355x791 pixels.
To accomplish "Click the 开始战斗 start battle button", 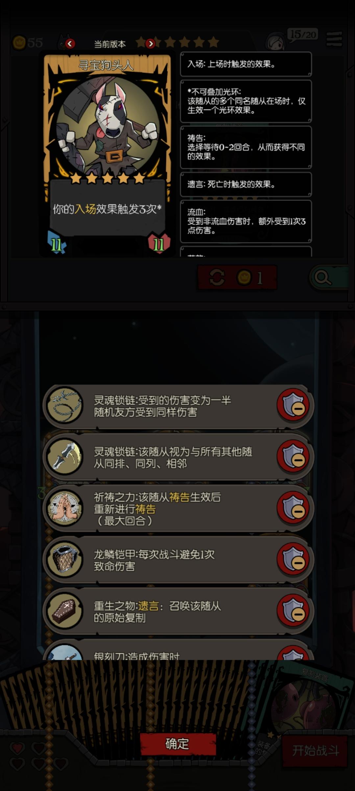I will point(315,751).
